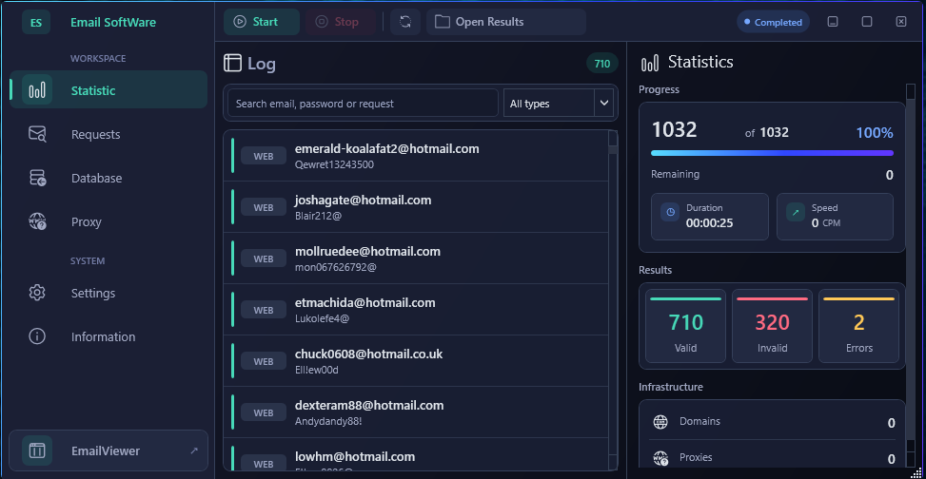Select log row emerald-koalafat2@hotmail.com
926x479 pixels.
[x=416, y=156]
